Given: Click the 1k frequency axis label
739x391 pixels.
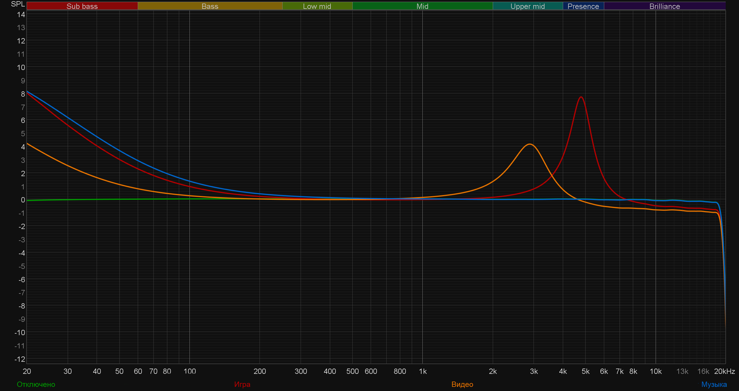Looking at the screenshot, I should click(423, 371).
